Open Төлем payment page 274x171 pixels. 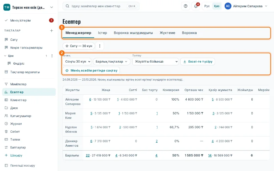coord(29,140)
